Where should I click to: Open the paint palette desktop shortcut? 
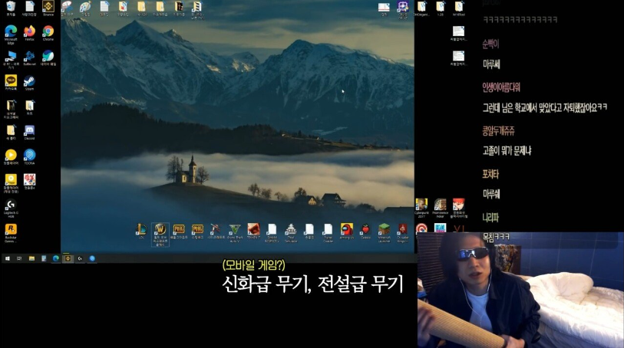[x=85, y=8]
